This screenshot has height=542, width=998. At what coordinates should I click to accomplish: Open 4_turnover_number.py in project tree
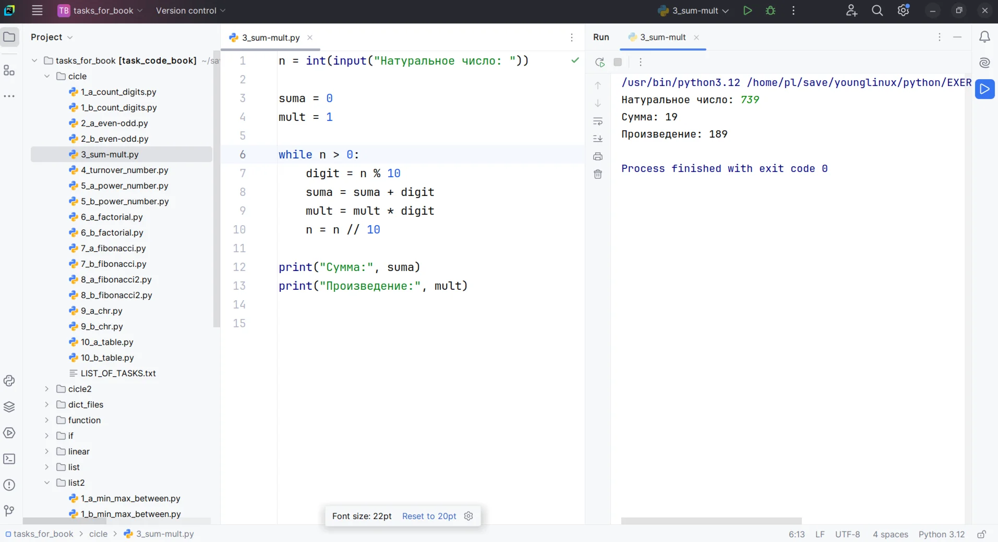coord(124,170)
